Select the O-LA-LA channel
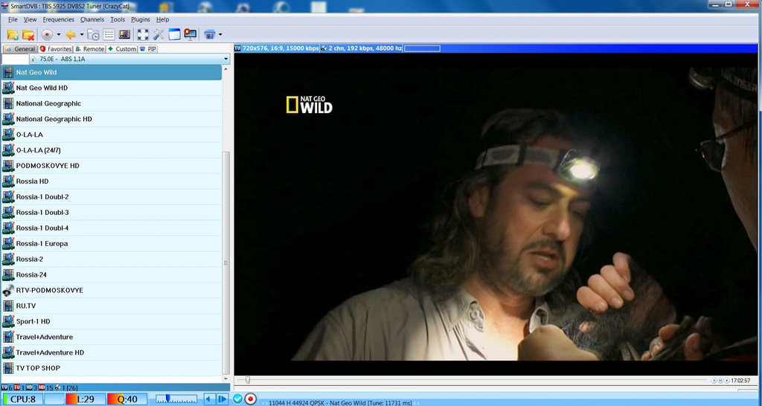 [112, 135]
